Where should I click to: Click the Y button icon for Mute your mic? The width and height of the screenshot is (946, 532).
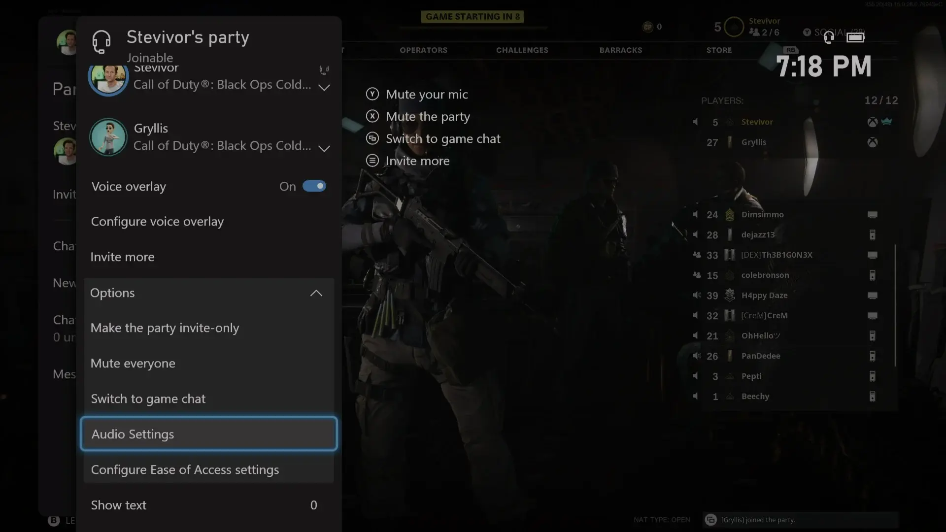372,94
